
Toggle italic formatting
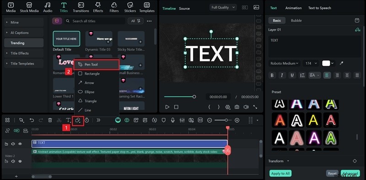282,75
